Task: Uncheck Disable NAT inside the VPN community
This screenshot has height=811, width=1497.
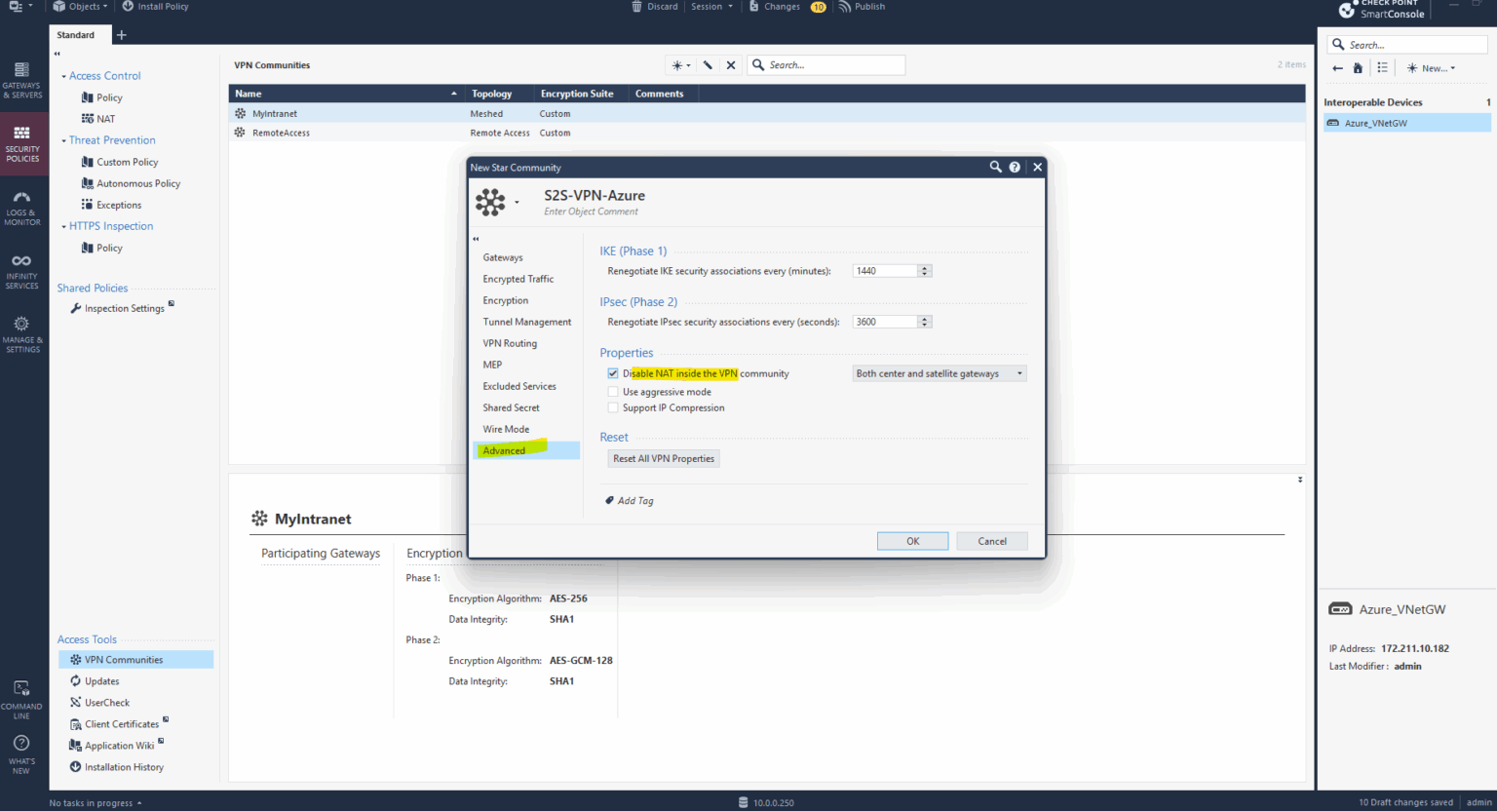Action: 613,372
